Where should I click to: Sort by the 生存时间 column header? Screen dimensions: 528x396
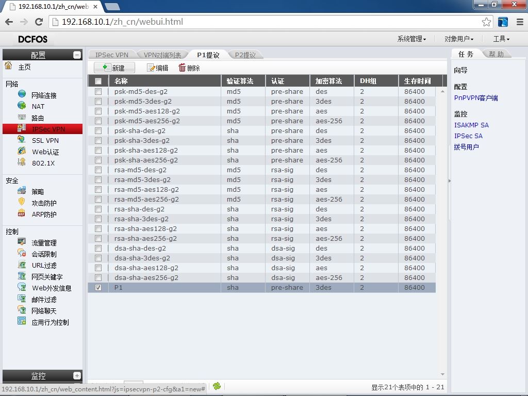(x=420, y=81)
